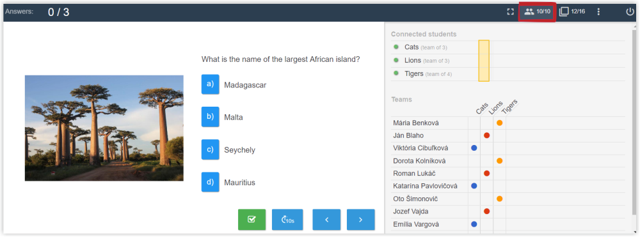640x237 pixels.
Task: Click Mária Benková's orange Tigers dot
Action: point(500,123)
